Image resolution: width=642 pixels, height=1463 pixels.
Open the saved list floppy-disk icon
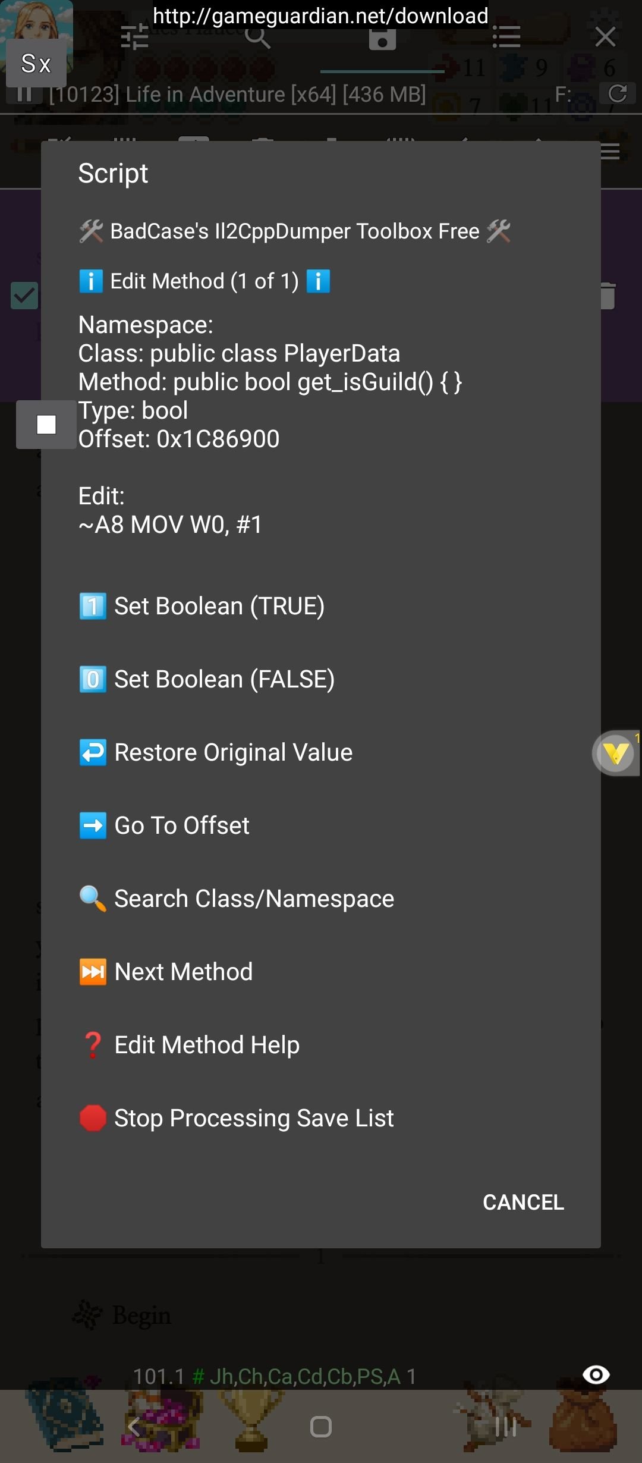pyautogui.click(x=382, y=39)
